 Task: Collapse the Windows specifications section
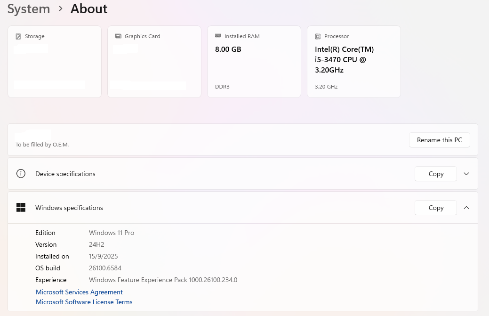(x=466, y=208)
